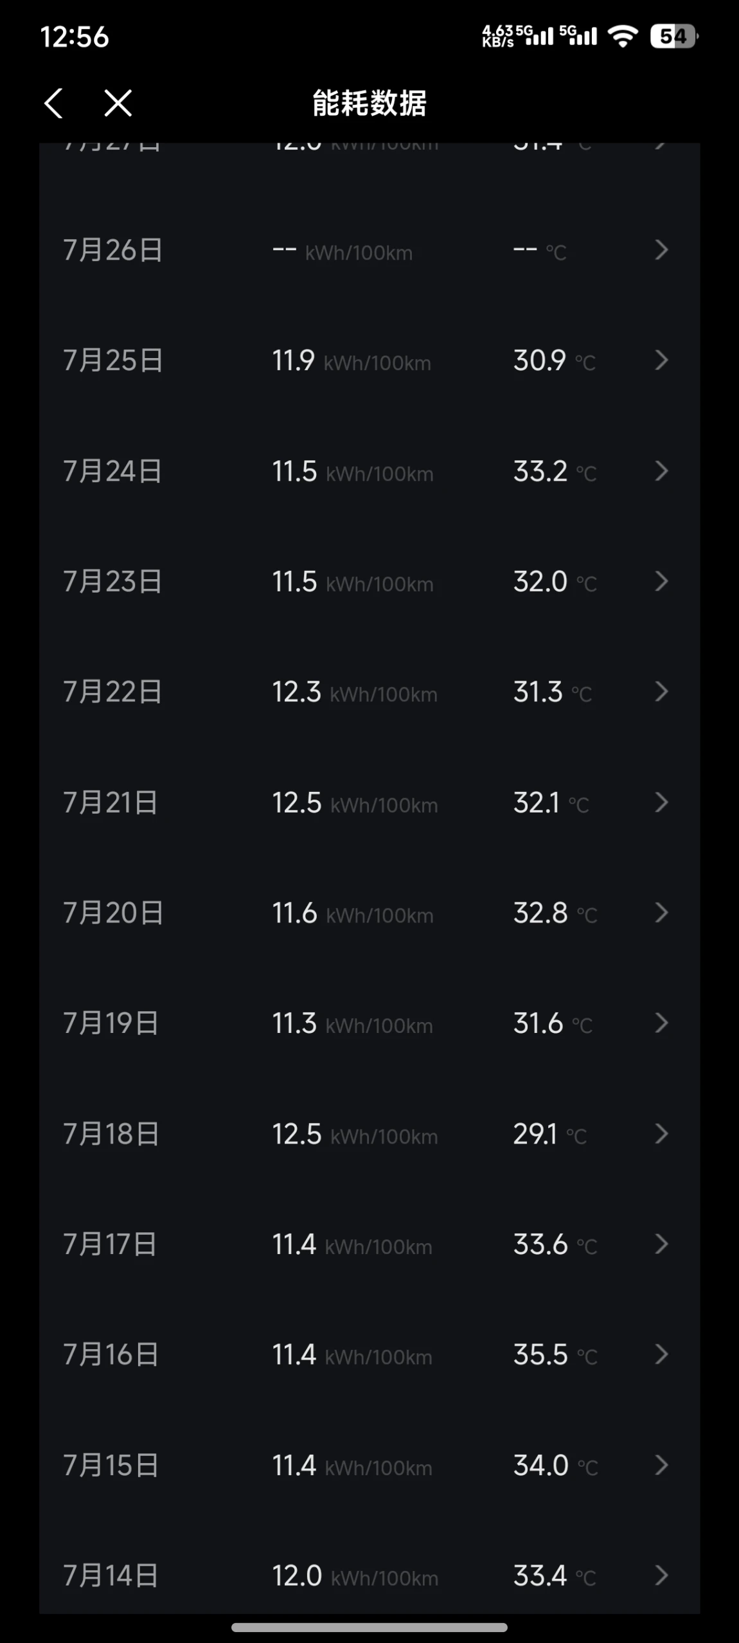Tap the bottom home gesture bar
The height and width of the screenshot is (1643, 739).
click(x=369, y=1628)
